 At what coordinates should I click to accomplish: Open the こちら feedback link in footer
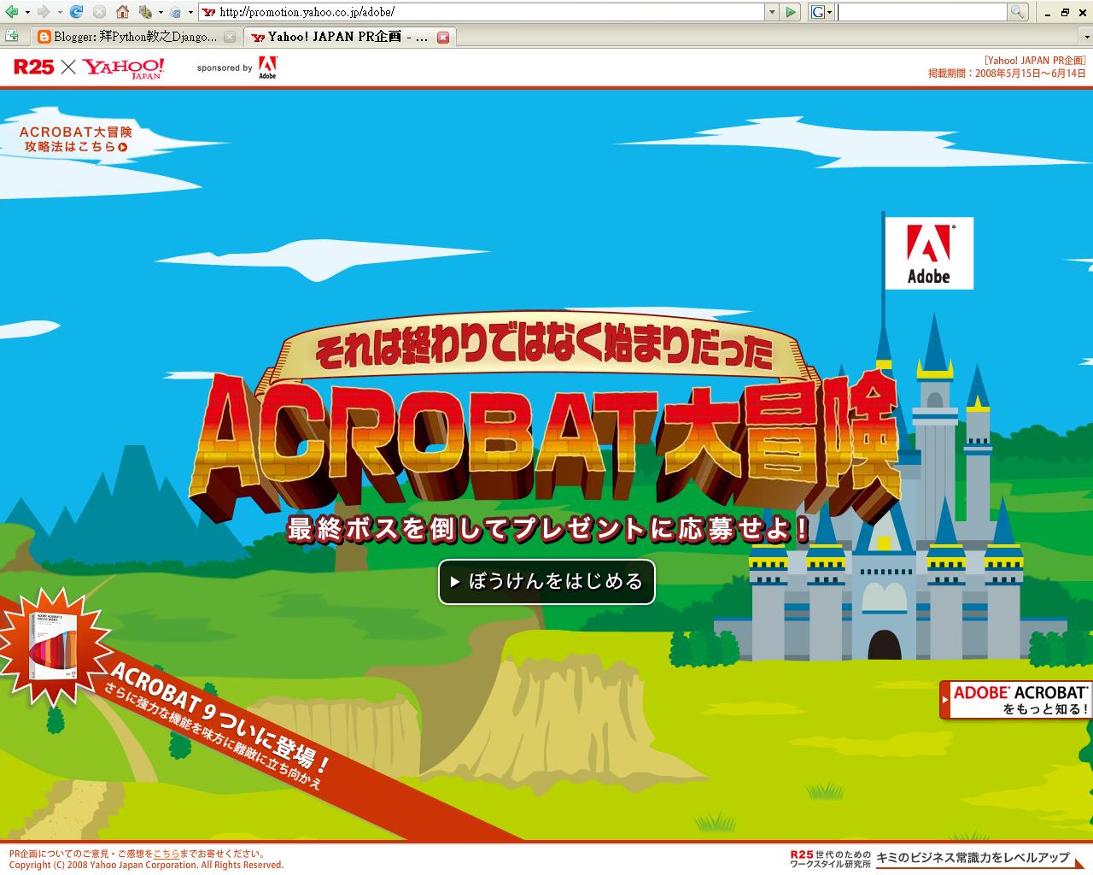click(x=167, y=854)
